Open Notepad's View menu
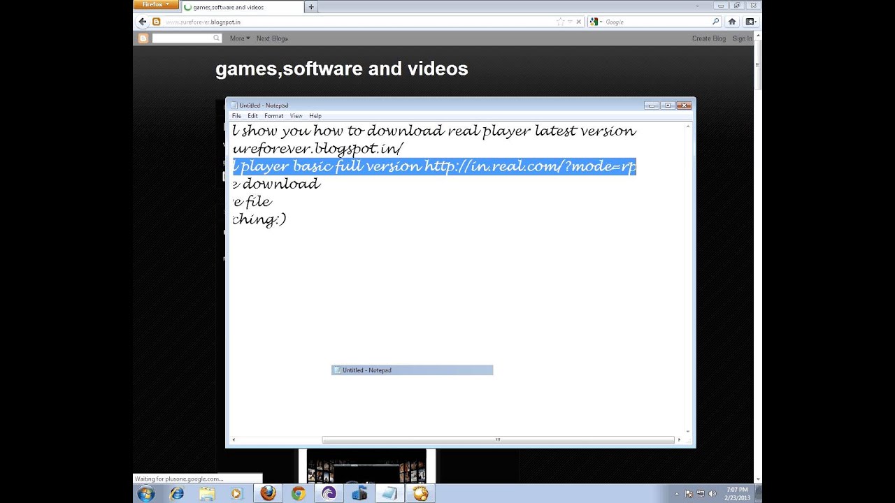The image size is (895, 503). pyautogui.click(x=296, y=116)
